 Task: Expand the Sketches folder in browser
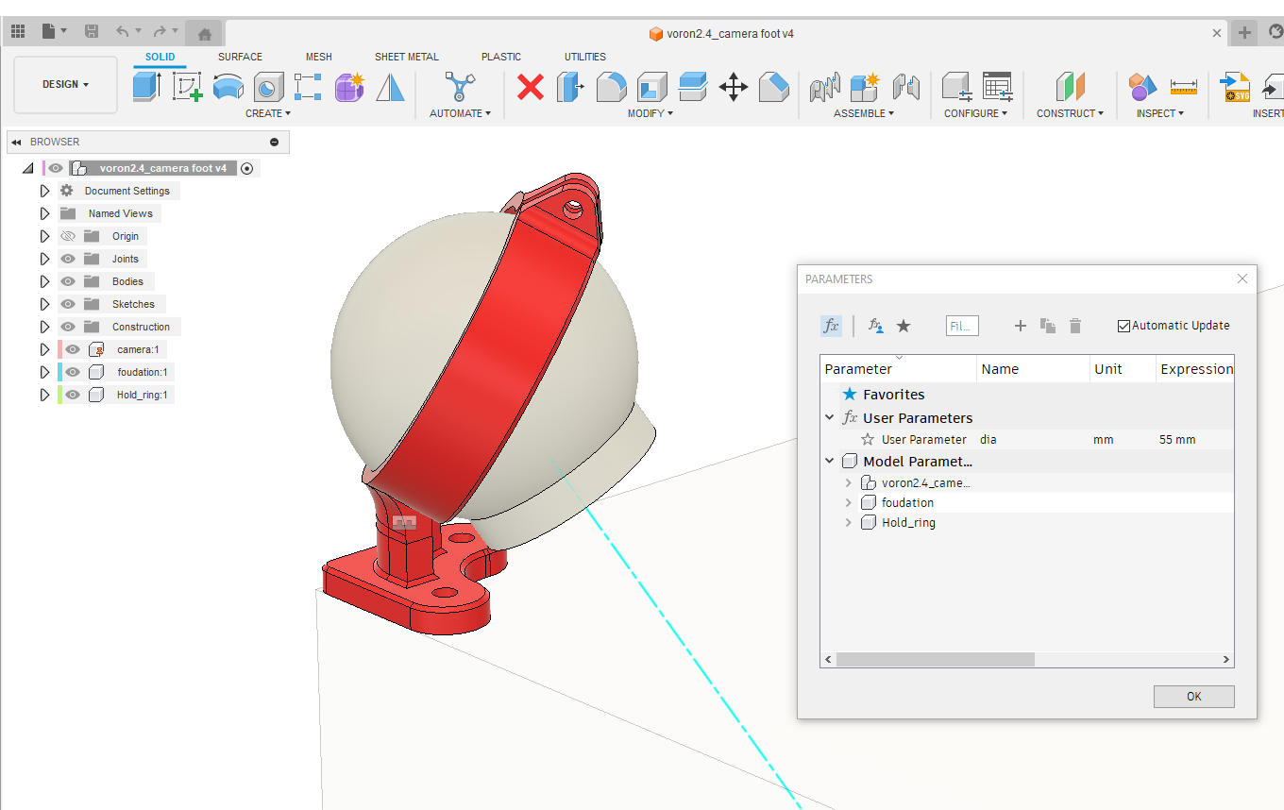tap(44, 304)
